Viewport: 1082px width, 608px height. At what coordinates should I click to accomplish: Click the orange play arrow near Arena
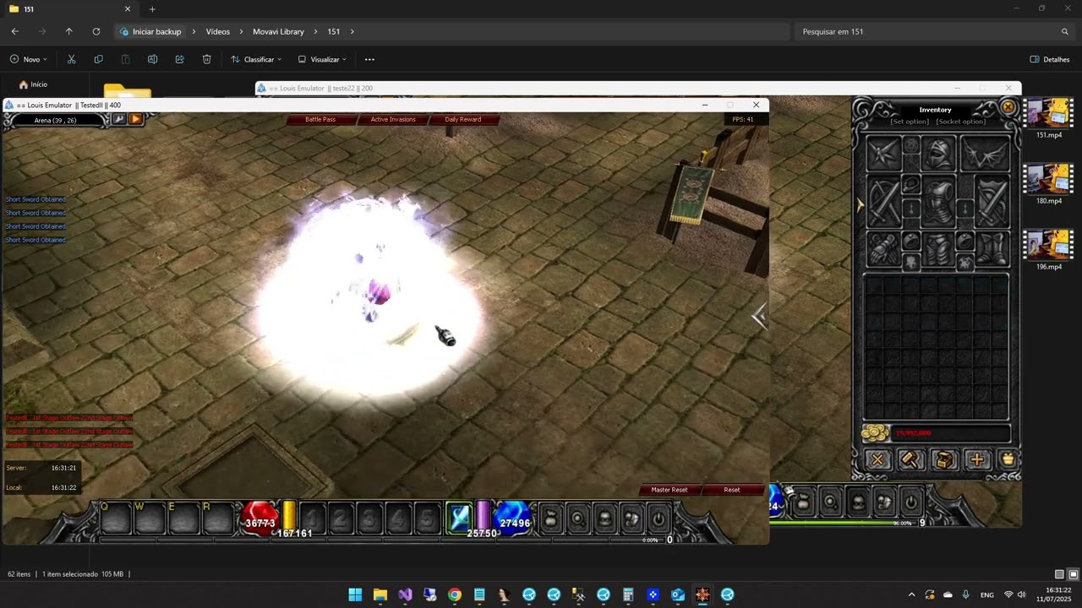pos(135,119)
